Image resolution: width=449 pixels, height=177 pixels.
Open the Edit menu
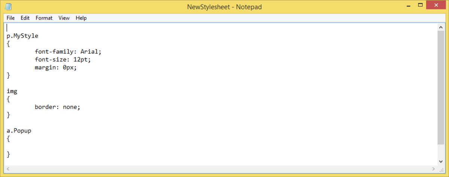pos(25,18)
